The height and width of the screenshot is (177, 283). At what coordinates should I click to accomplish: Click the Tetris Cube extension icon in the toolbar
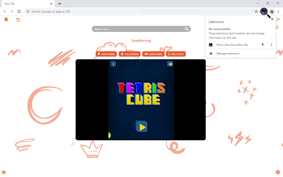tap(264, 12)
